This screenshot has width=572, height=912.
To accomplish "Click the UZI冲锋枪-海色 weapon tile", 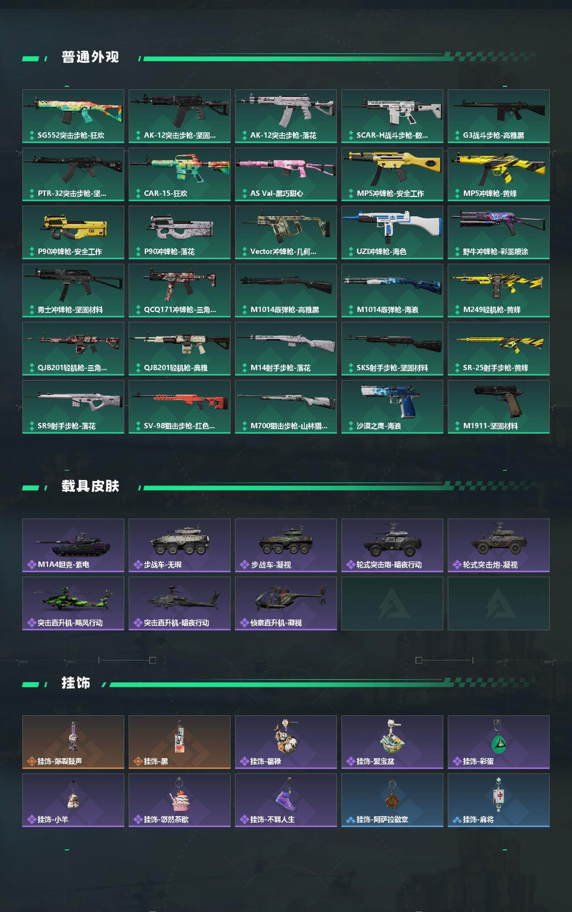I will tap(392, 232).
